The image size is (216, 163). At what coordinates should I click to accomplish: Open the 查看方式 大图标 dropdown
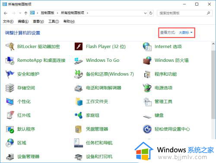tap(185, 32)
